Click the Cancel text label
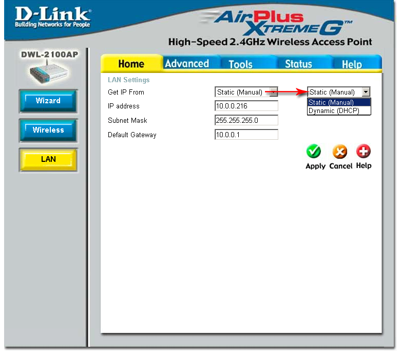This screenshot has height=354, width=401. click(340, 166)
